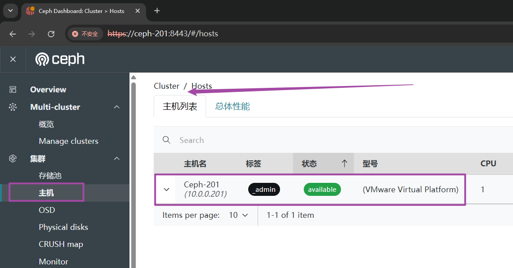The height and width of the screenshot is (268, 513).
Task: Close the sidebar with the X icon
Action: (13, 59)
